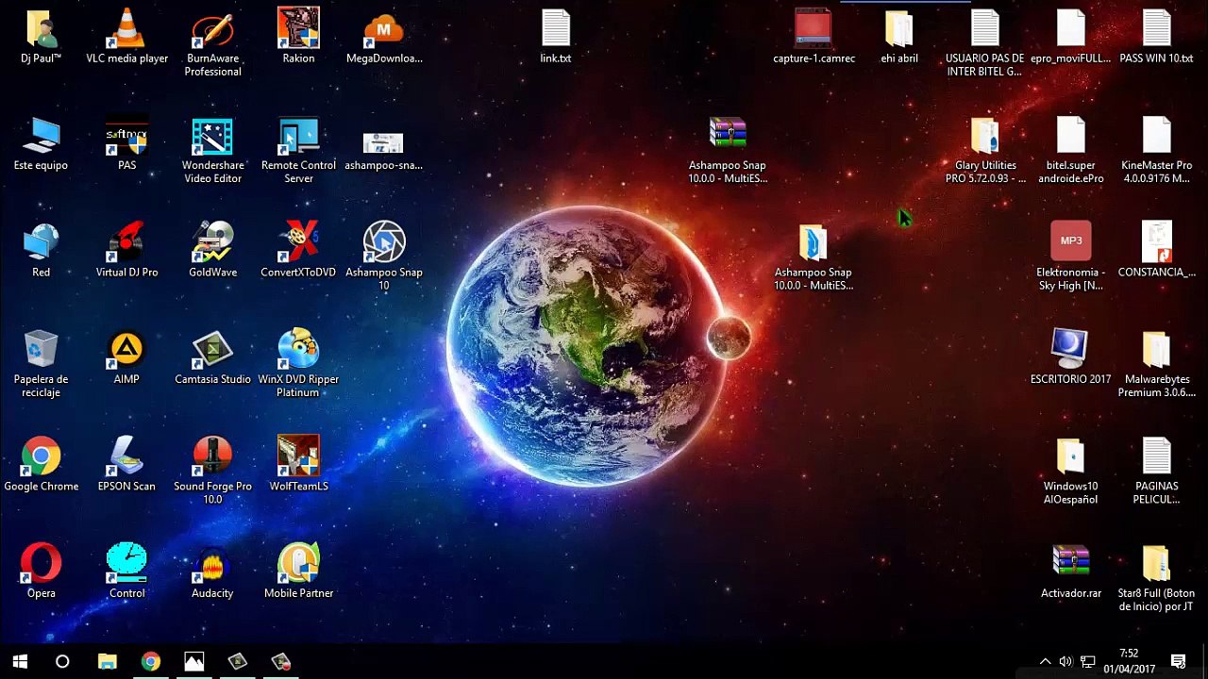Select the ashampoo-sna... image file
Viewport: 1208px width, 679px height.
click(x=383, y=143)
